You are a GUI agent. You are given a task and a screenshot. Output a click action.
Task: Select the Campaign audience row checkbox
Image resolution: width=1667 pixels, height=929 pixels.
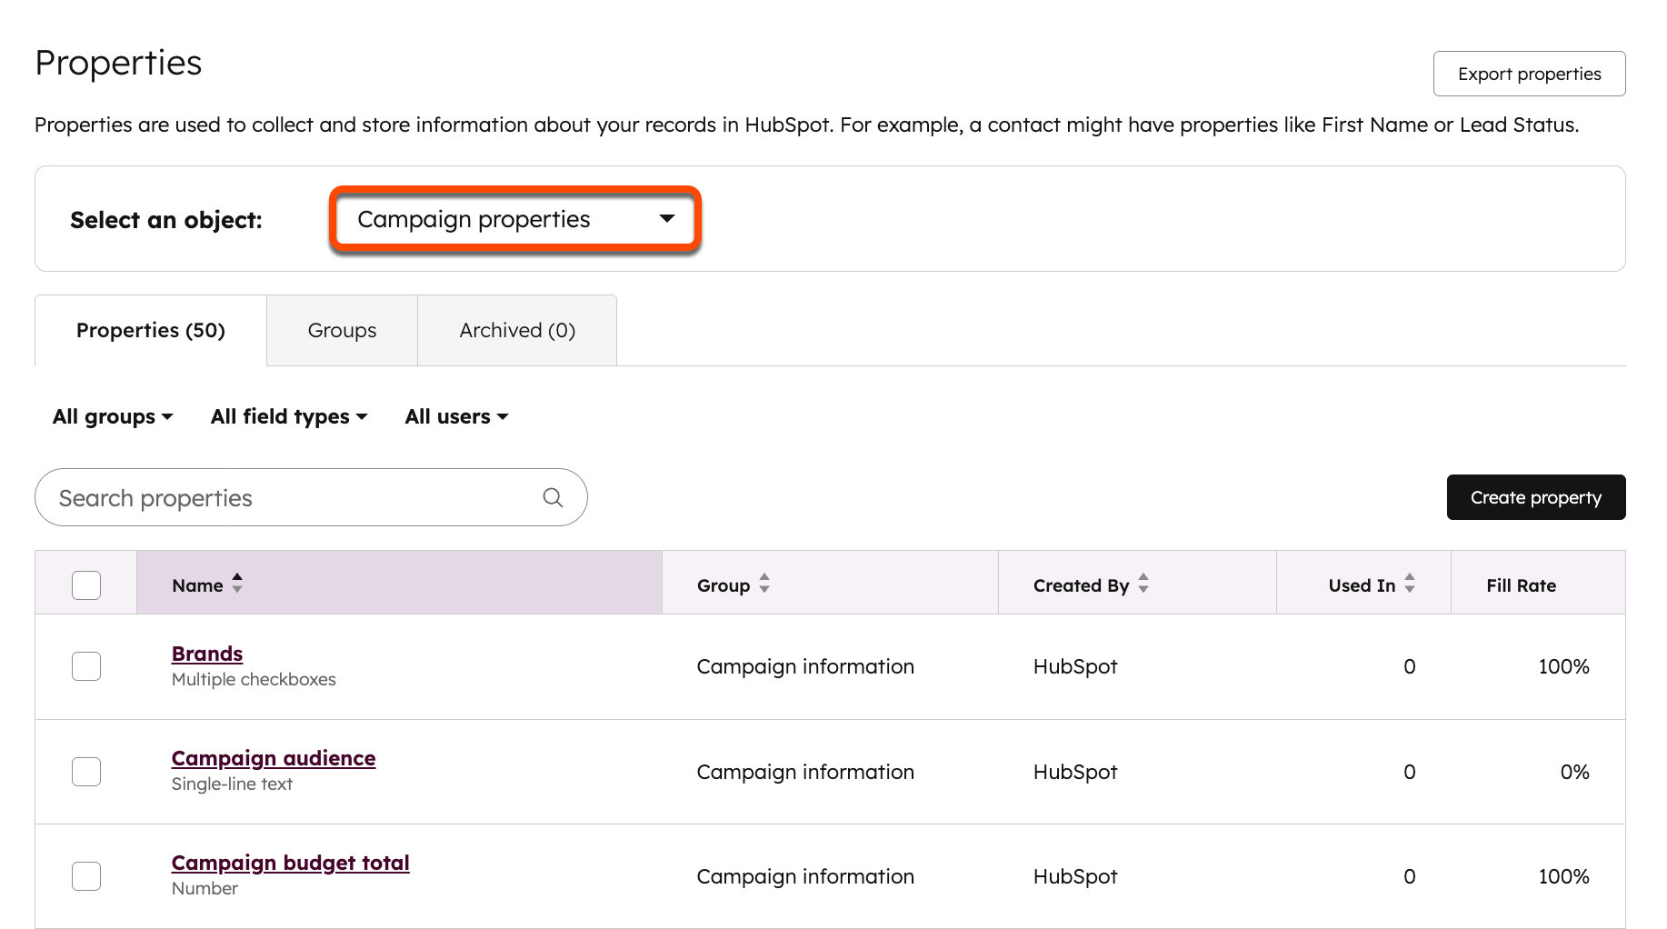click(x=85, y=771)
